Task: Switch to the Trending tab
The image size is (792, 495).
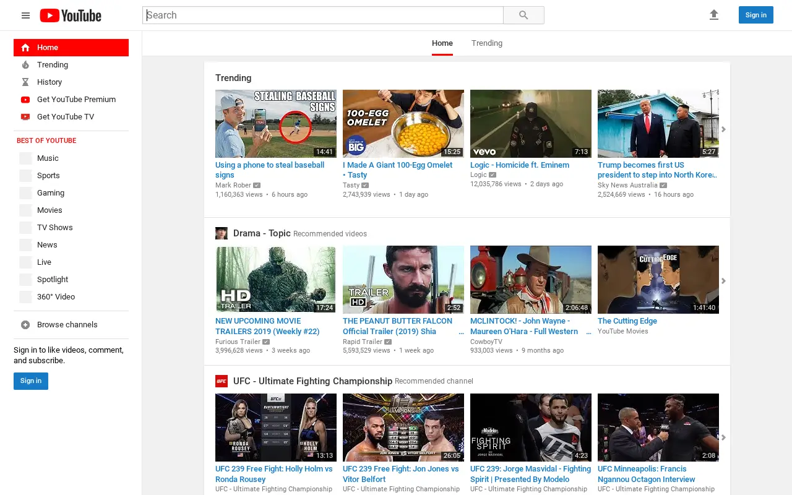Action: click(487, 43)
